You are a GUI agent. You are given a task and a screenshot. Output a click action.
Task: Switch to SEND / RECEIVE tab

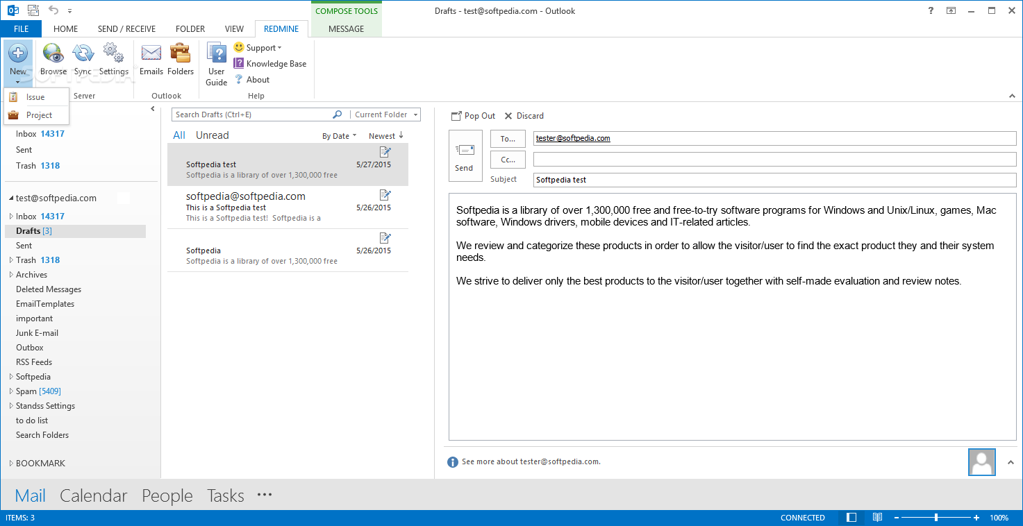[126, 29]
